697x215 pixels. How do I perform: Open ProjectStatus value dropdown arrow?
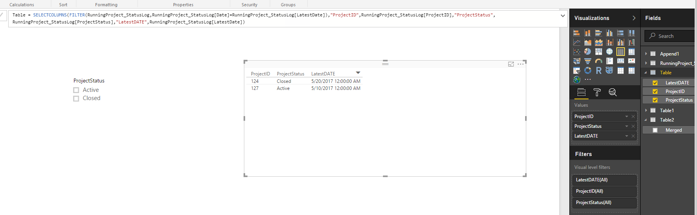(627, 126)
